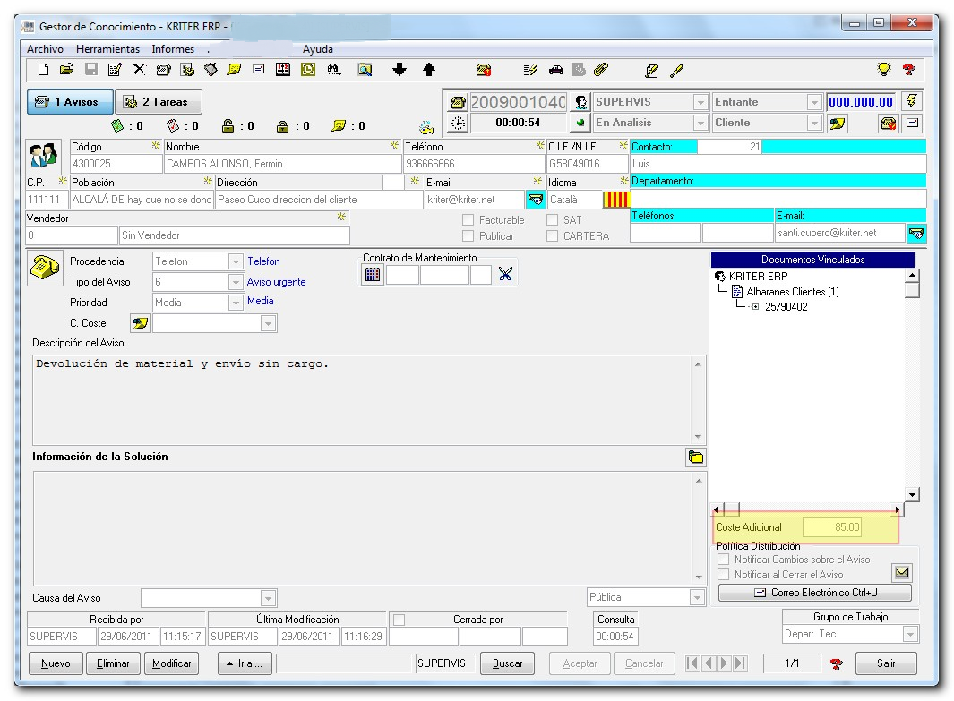Click the customer people icon beside Código
This screenshot has height=701, width=954.
45,156
